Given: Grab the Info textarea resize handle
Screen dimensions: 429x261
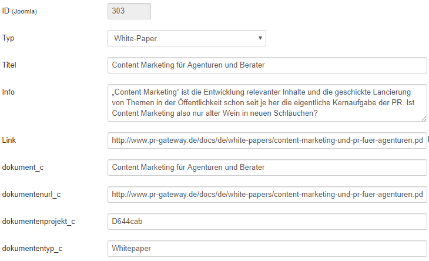Looking at the screenshot, I should point(424,118).
